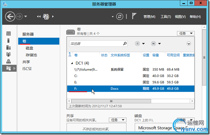
Task: Open the list view options icon
Action: [x=138, y=44]
